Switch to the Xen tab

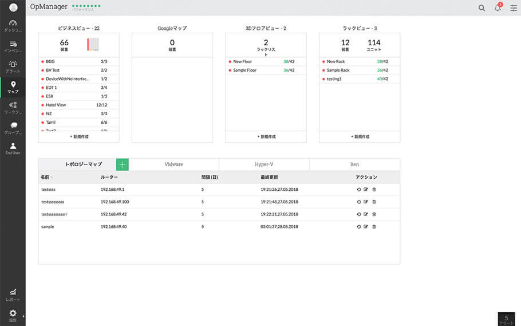[x=354, y=164]
